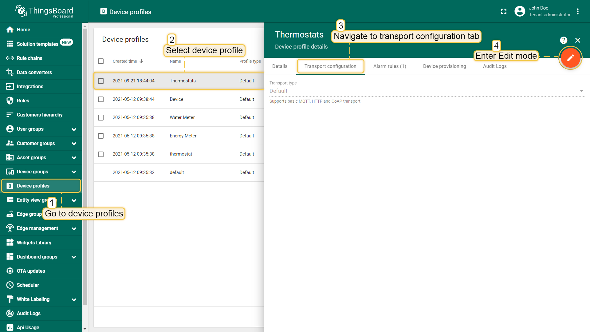Click the orange pencil edit button
590x332 pixels.
(570, 58)
